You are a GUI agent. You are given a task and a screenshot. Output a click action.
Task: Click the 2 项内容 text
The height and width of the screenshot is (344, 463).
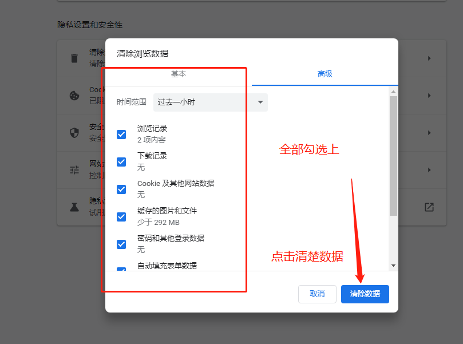coord(152,140)
